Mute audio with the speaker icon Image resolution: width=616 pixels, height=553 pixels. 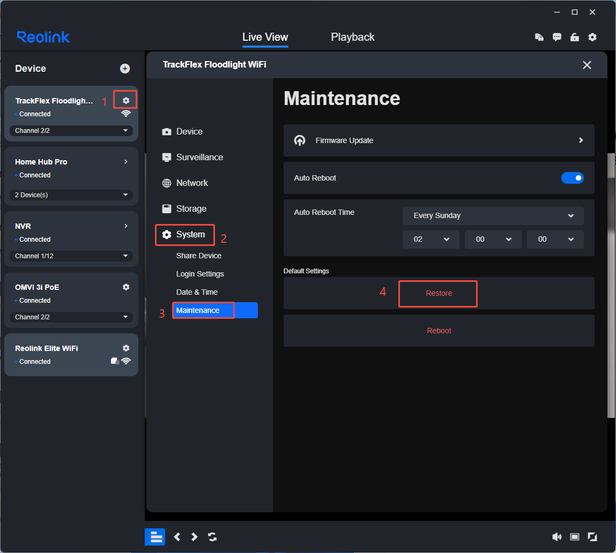click(556, 537)
